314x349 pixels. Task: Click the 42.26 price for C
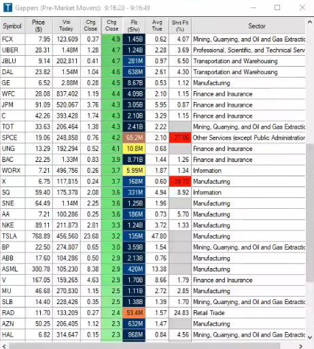click(39, 116)
